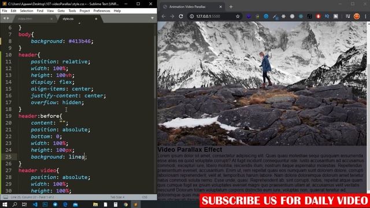The image size is (370, 208).
Task: Click line number 25 in the gutter
Action: [x=9, y=157]
